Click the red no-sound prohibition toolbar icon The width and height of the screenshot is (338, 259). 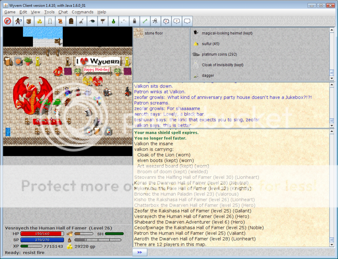pyautogui.click(x=8, y=21)
